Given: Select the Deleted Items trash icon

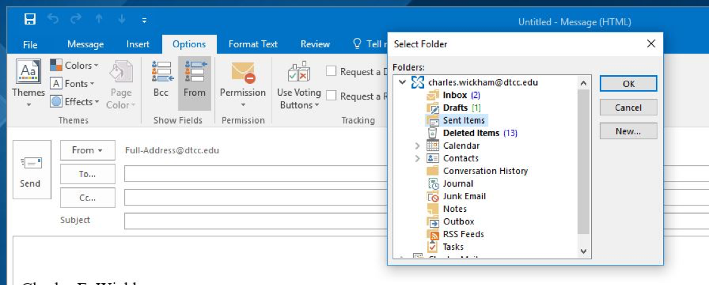Looking at the screenshot, I should coord(433,133).
